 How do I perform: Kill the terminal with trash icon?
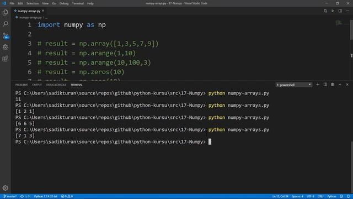pos(333,85)
